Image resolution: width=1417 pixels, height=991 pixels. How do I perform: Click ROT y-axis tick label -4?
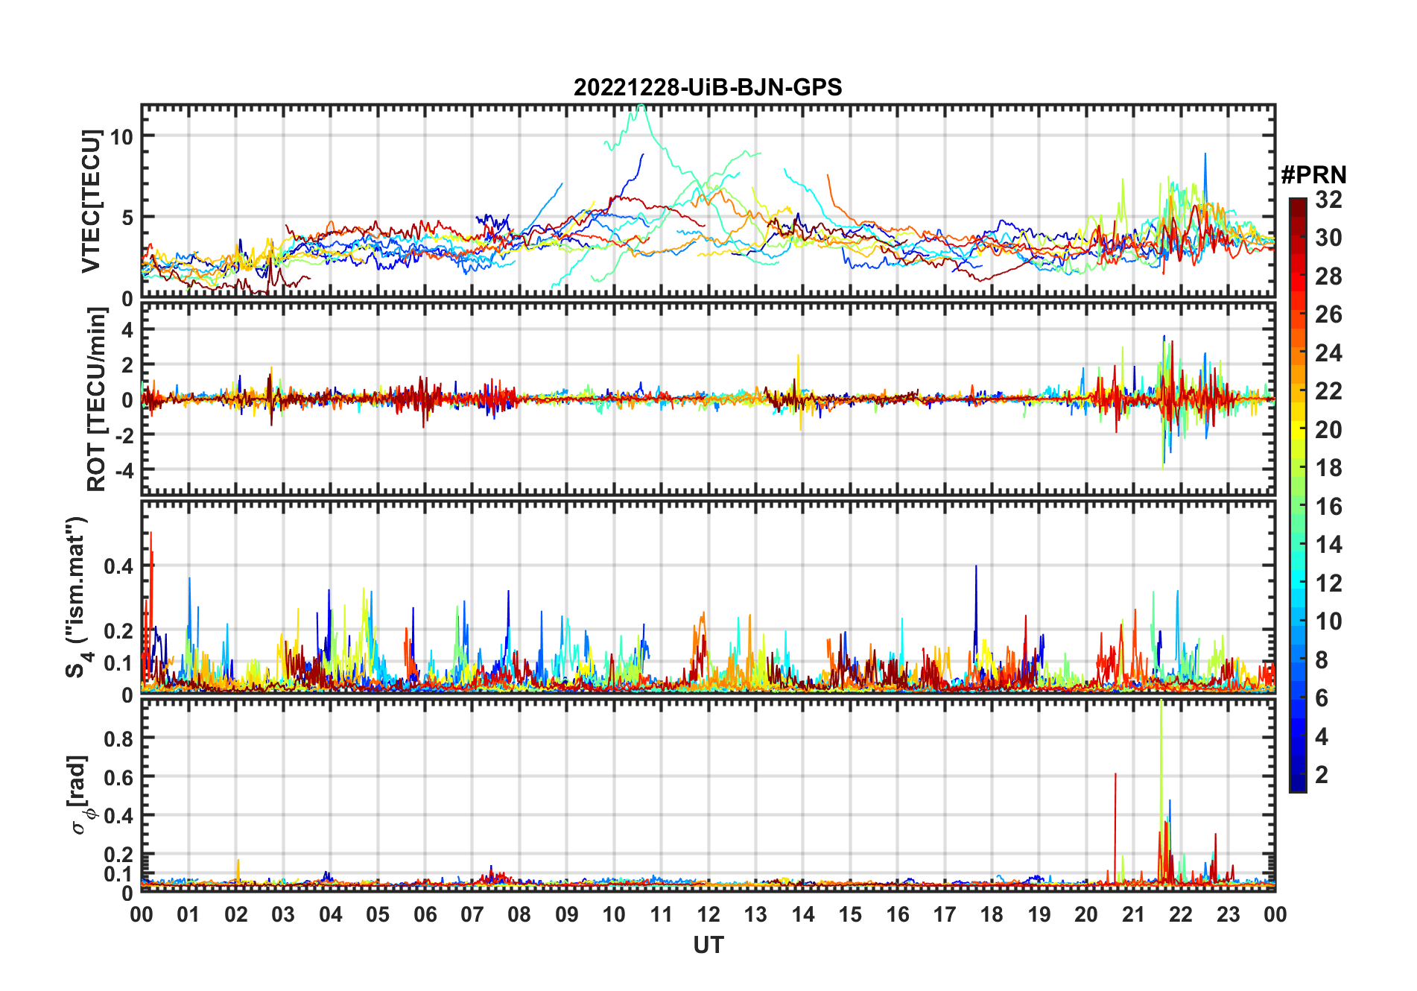(123, 470)
